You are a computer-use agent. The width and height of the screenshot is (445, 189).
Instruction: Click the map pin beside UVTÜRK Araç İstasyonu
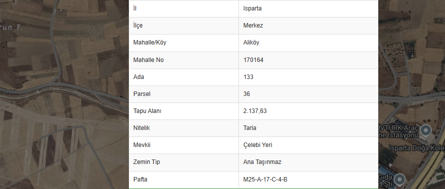(425, 130)
